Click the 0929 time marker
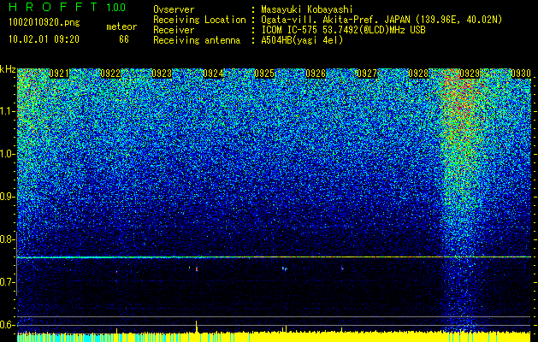This screenshot has height=342, width=538. click(470, 74)
